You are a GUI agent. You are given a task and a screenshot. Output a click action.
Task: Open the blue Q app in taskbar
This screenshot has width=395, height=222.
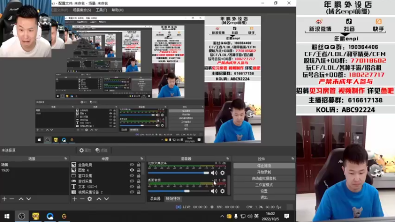click(x=50, y=216)
